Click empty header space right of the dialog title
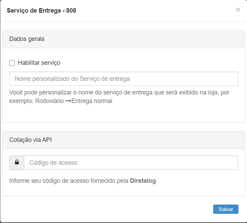Viewport: 247px width, 223px height. pyautogui.click(x=154, y=11)
